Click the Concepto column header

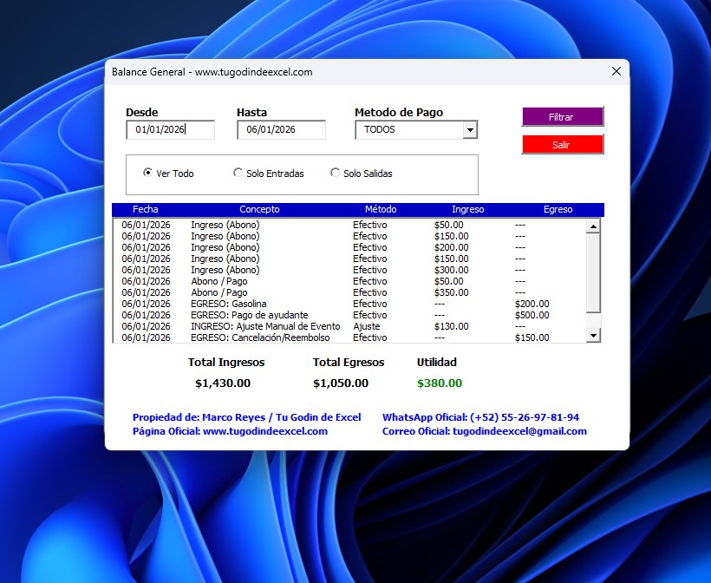259,210
